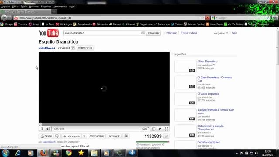
Task: Launch Internet Explorer from the taskbar
Action: [18, 153]
